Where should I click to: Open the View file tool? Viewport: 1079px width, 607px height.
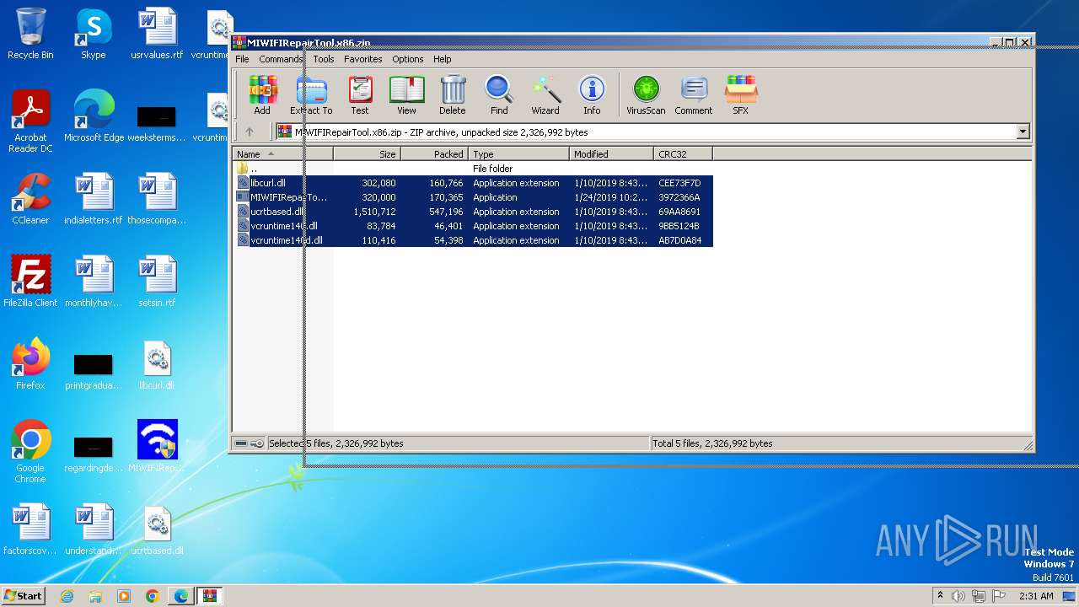coord(406,94)
